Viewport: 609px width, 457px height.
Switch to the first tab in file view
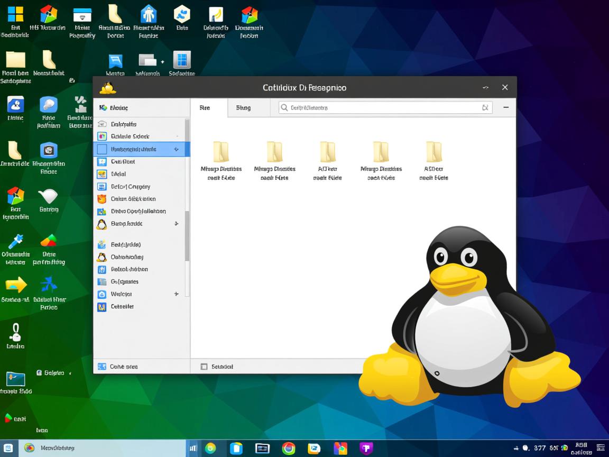click(206, 107)
